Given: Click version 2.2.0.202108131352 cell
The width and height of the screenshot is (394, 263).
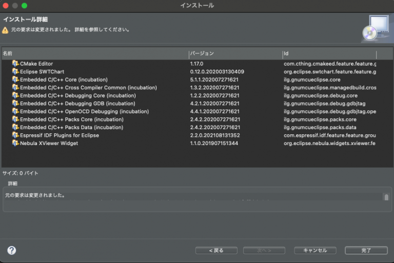Looking at the screenshot, I should pos(215,135).
